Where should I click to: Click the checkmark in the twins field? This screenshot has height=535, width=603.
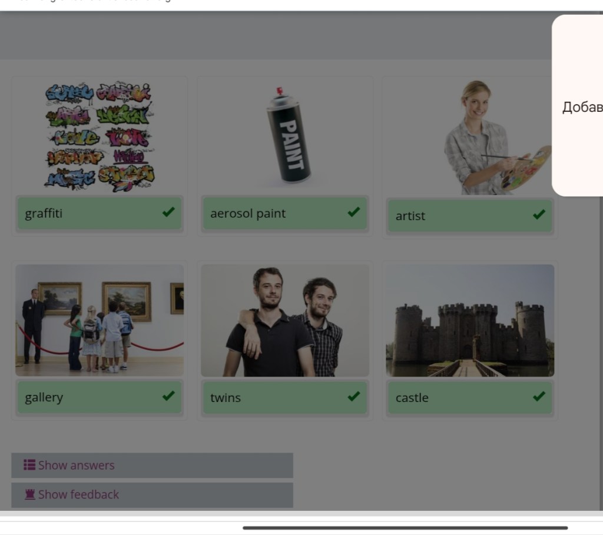pyautogui.click(x=353, y=396)
